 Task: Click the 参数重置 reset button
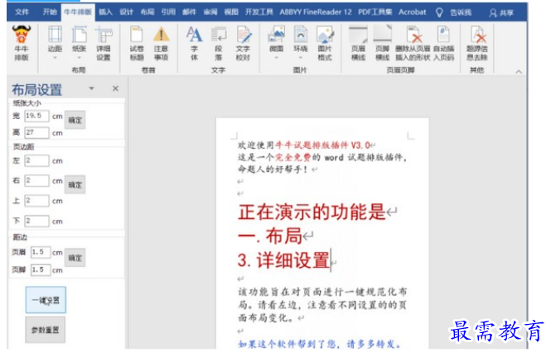[46, 330]
